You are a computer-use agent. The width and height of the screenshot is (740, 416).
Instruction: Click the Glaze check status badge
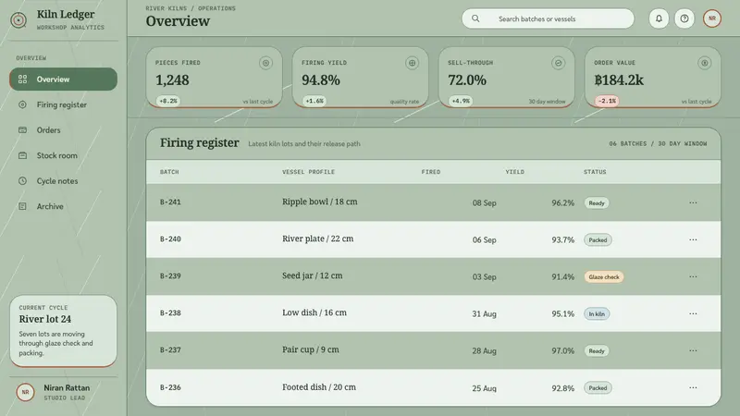[604, 276]
